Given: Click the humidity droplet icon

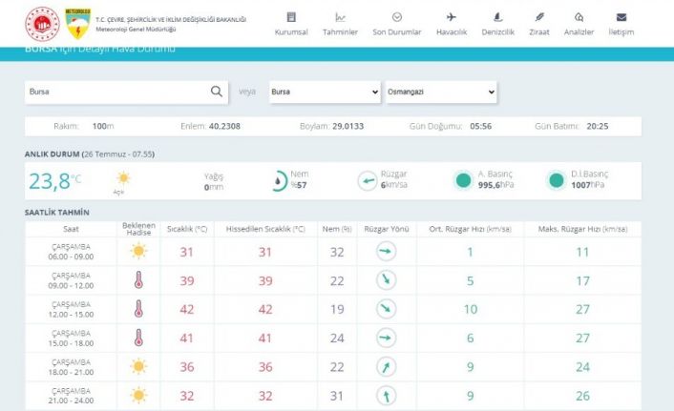Looking at the screenshot, I should click(275, 180).
